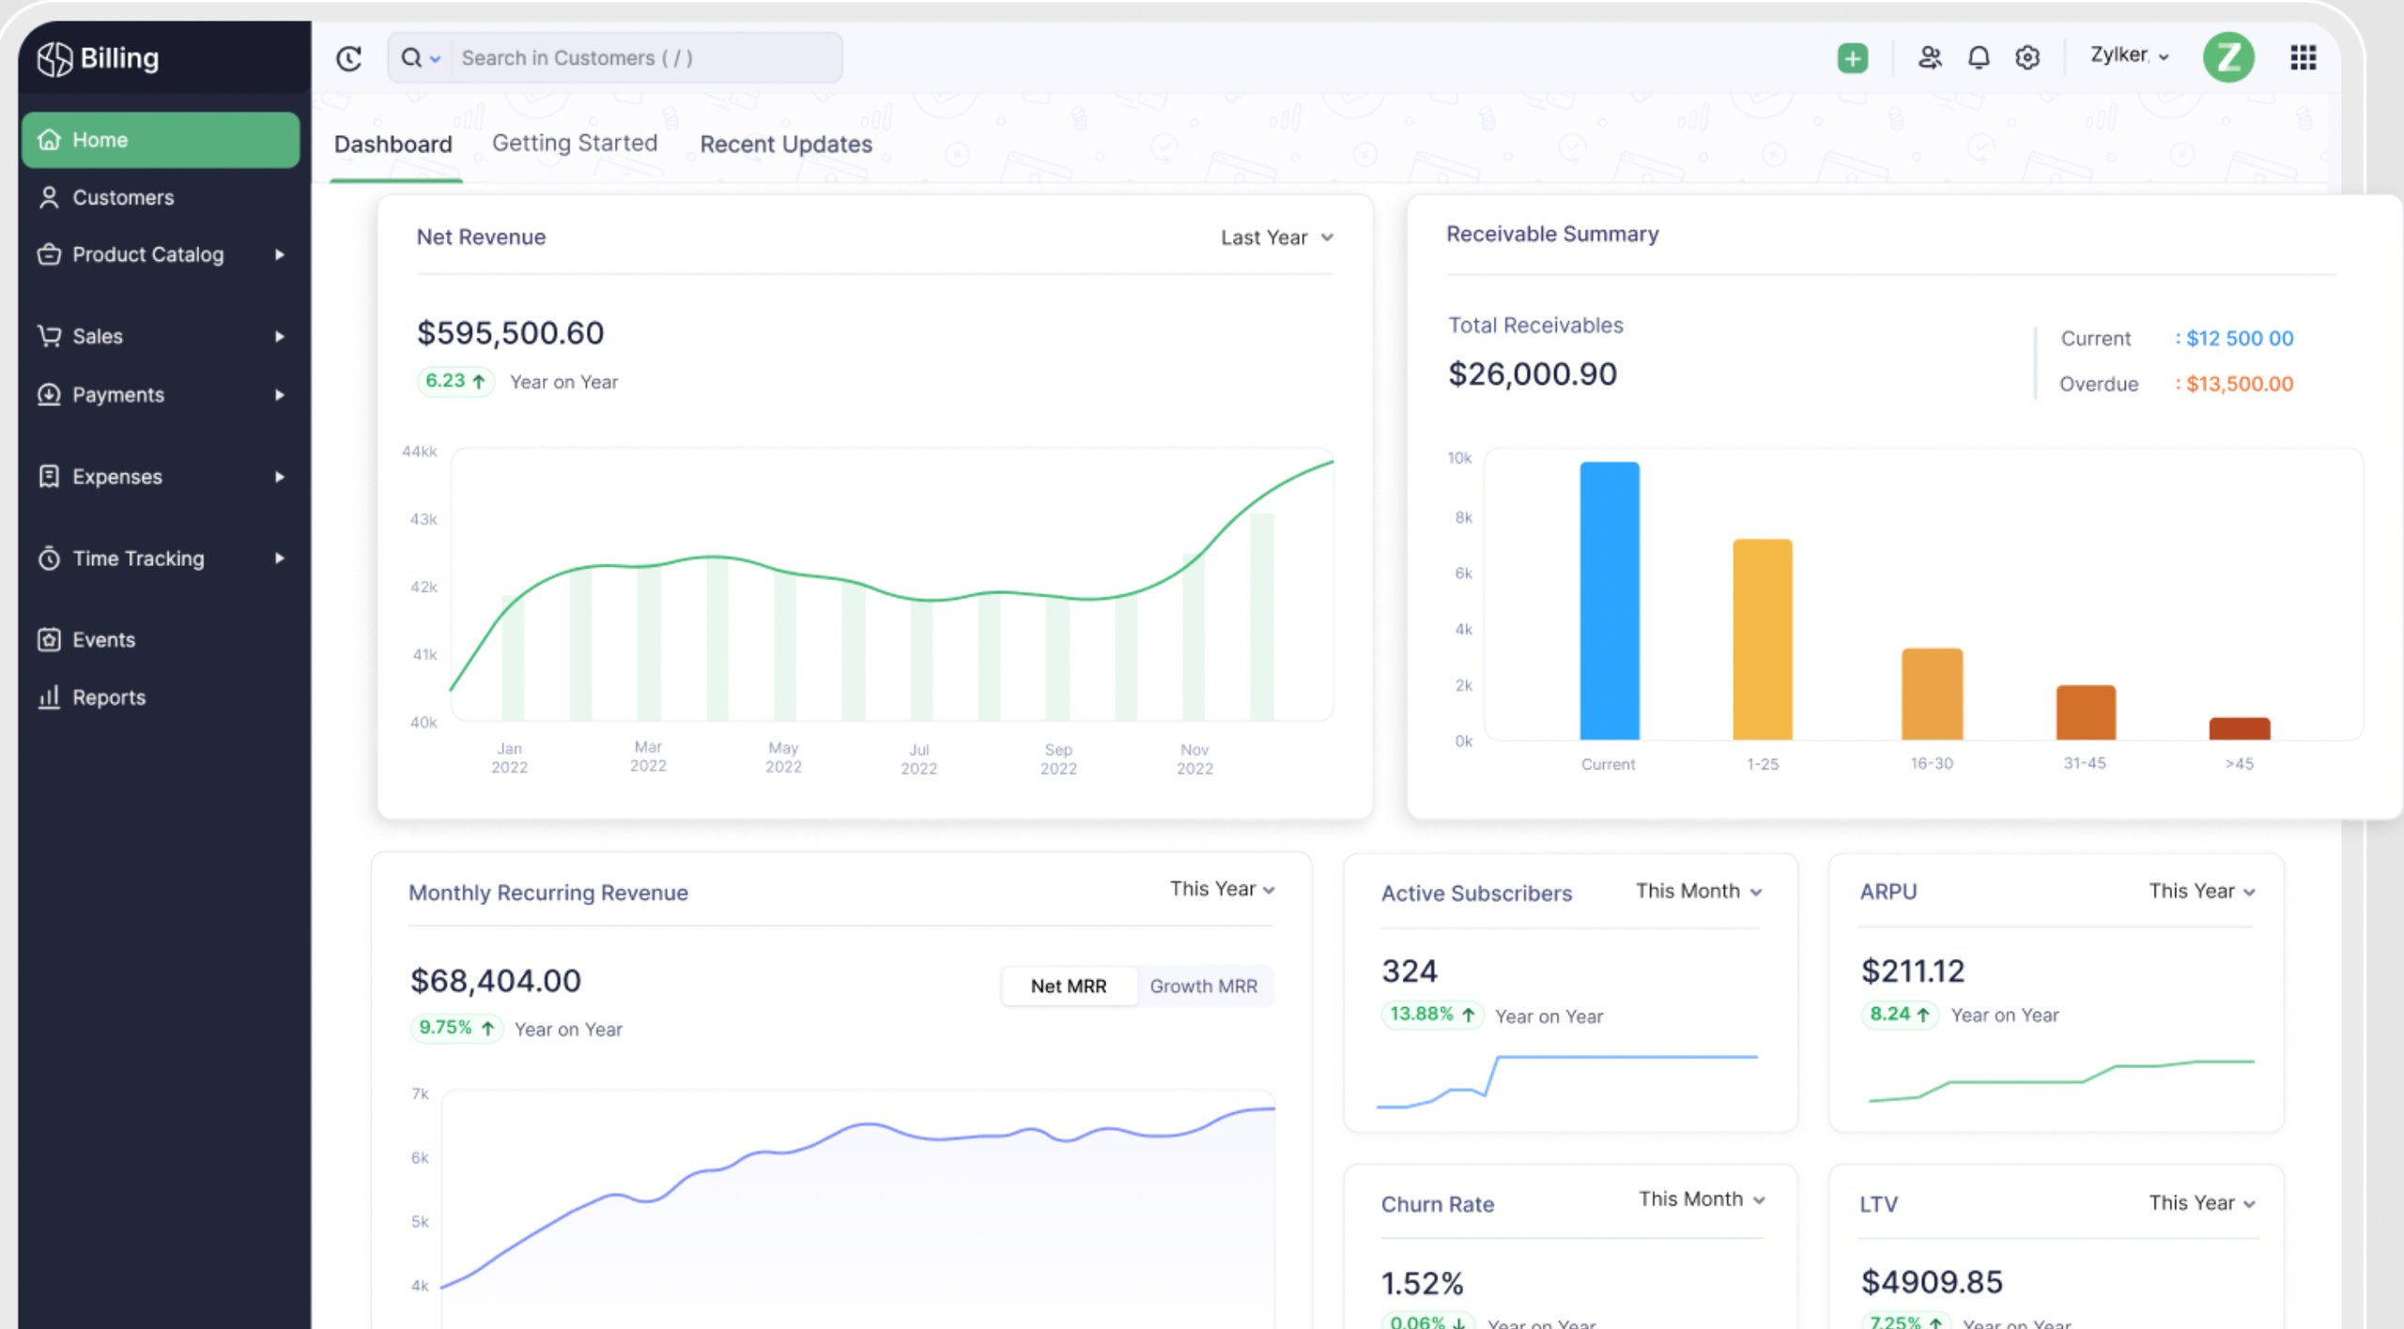Click the Expenses receipt icon
Viewport: 2404px width, 1329px height.
[x=49, y=476]
